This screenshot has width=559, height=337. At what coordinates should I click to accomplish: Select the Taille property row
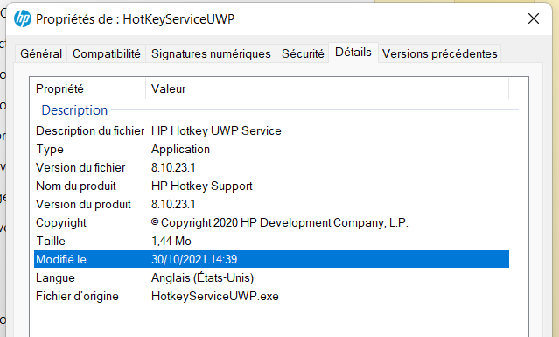(272, 241)
